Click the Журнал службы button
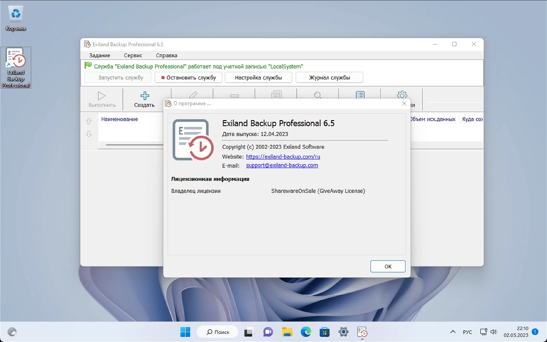The image size is (547, 342). coord(329,78)
